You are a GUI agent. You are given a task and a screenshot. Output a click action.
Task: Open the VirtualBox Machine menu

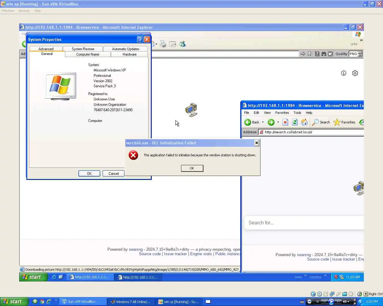(x=8, y=11)
